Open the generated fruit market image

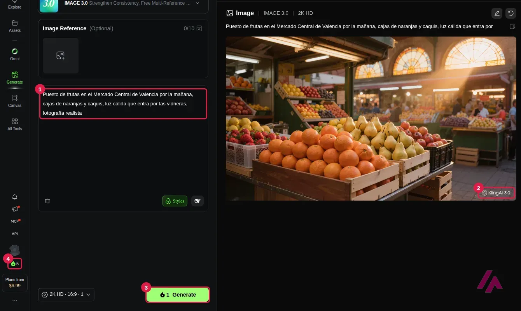371,119
